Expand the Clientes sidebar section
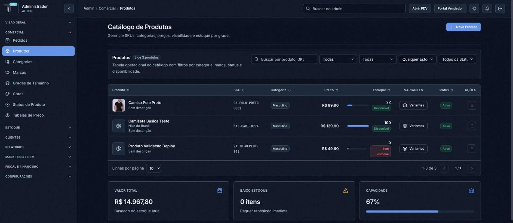 (x=38, y=137)
